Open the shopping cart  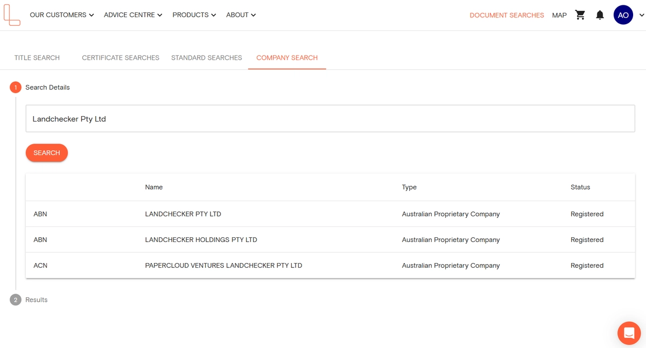point(580,15)
